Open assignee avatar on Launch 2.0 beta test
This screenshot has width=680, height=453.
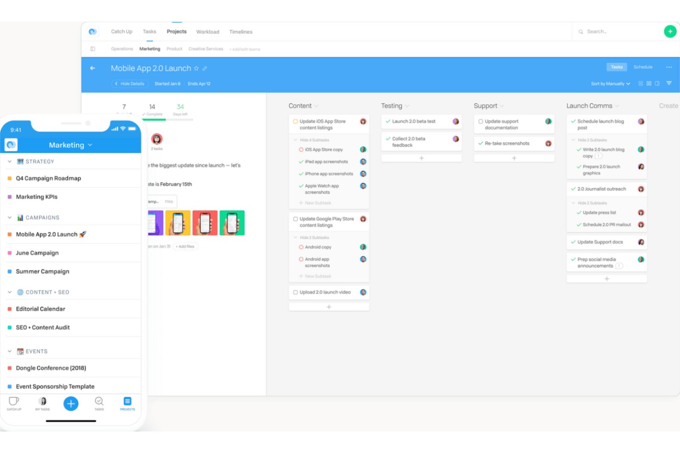pos(456,122)
